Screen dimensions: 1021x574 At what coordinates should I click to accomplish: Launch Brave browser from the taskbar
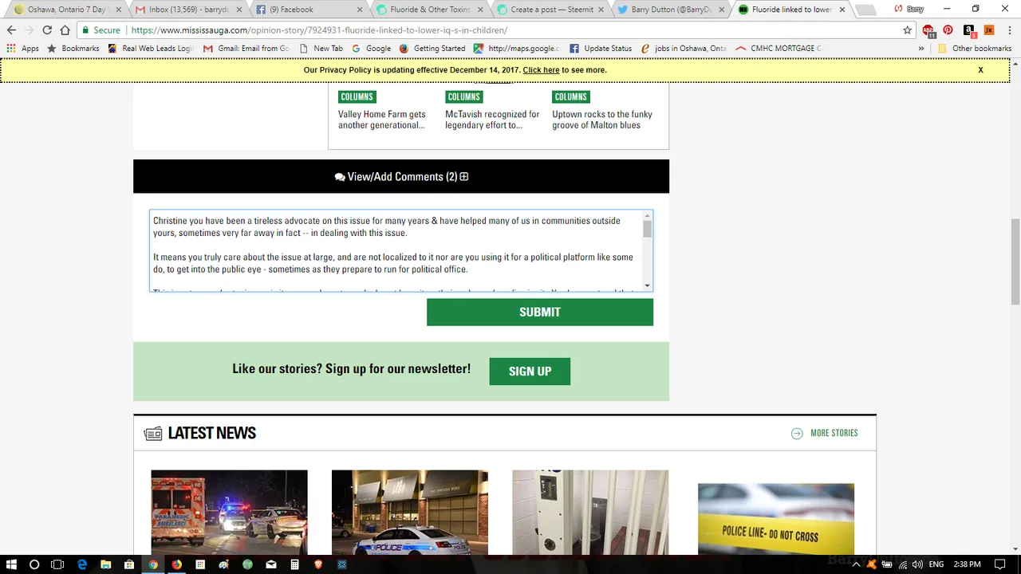click(318, 564)
